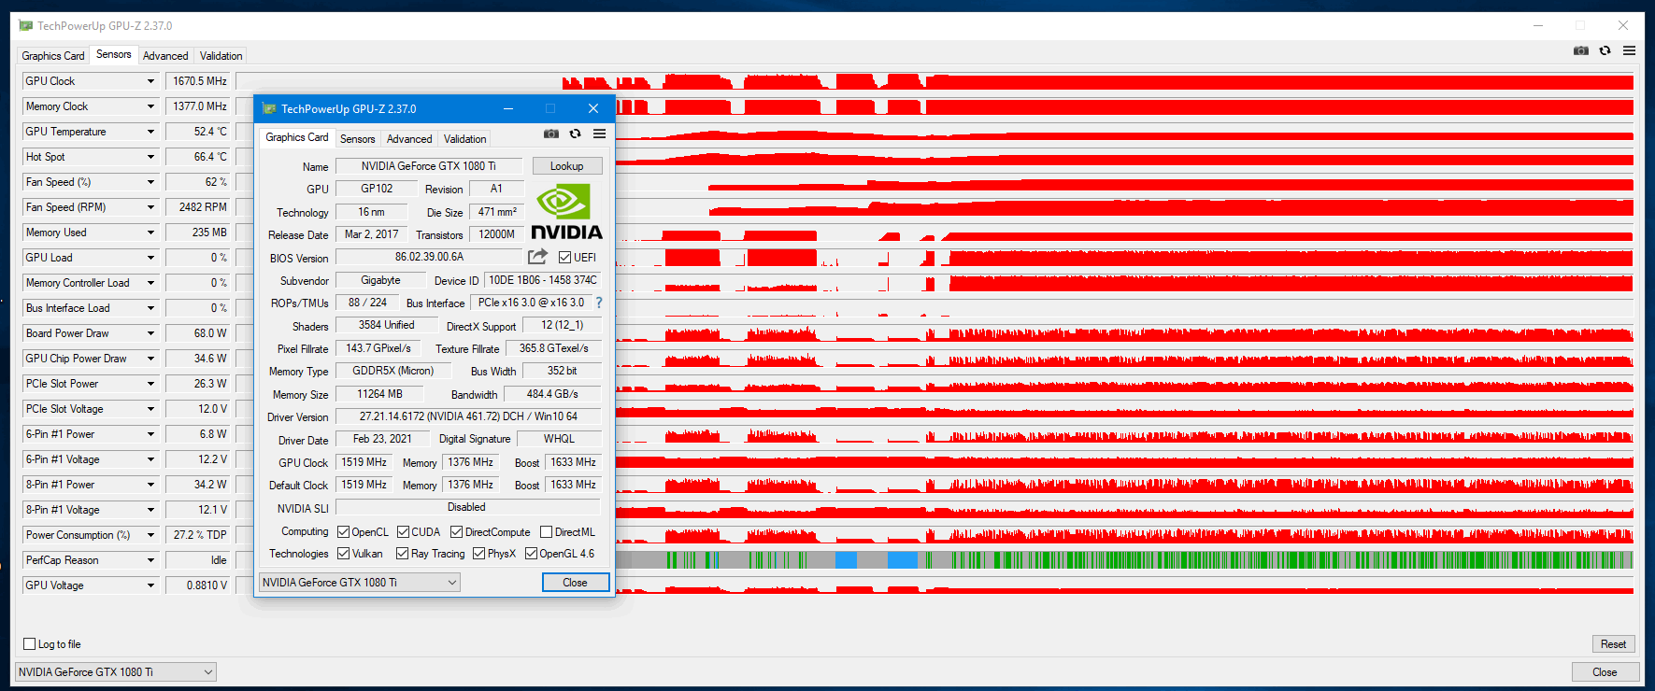The width and height of the screenshot is (1655, 691).
Task: Open GPU selector dropdown in front window
Action: tap(360, 583)
